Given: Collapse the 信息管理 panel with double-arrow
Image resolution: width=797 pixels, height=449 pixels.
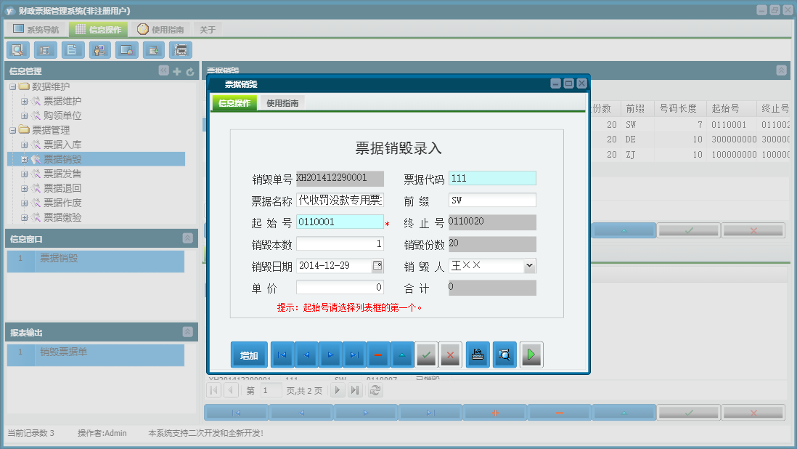Looking at the screenshot, I should 163,70.
